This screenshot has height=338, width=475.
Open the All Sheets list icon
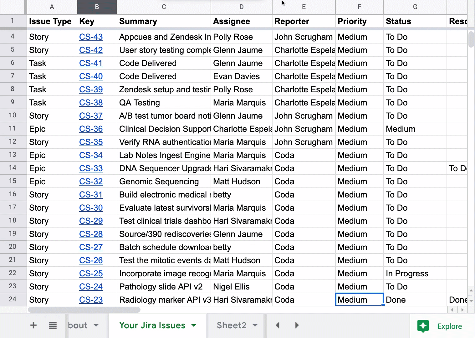click(x=53, y=325)
